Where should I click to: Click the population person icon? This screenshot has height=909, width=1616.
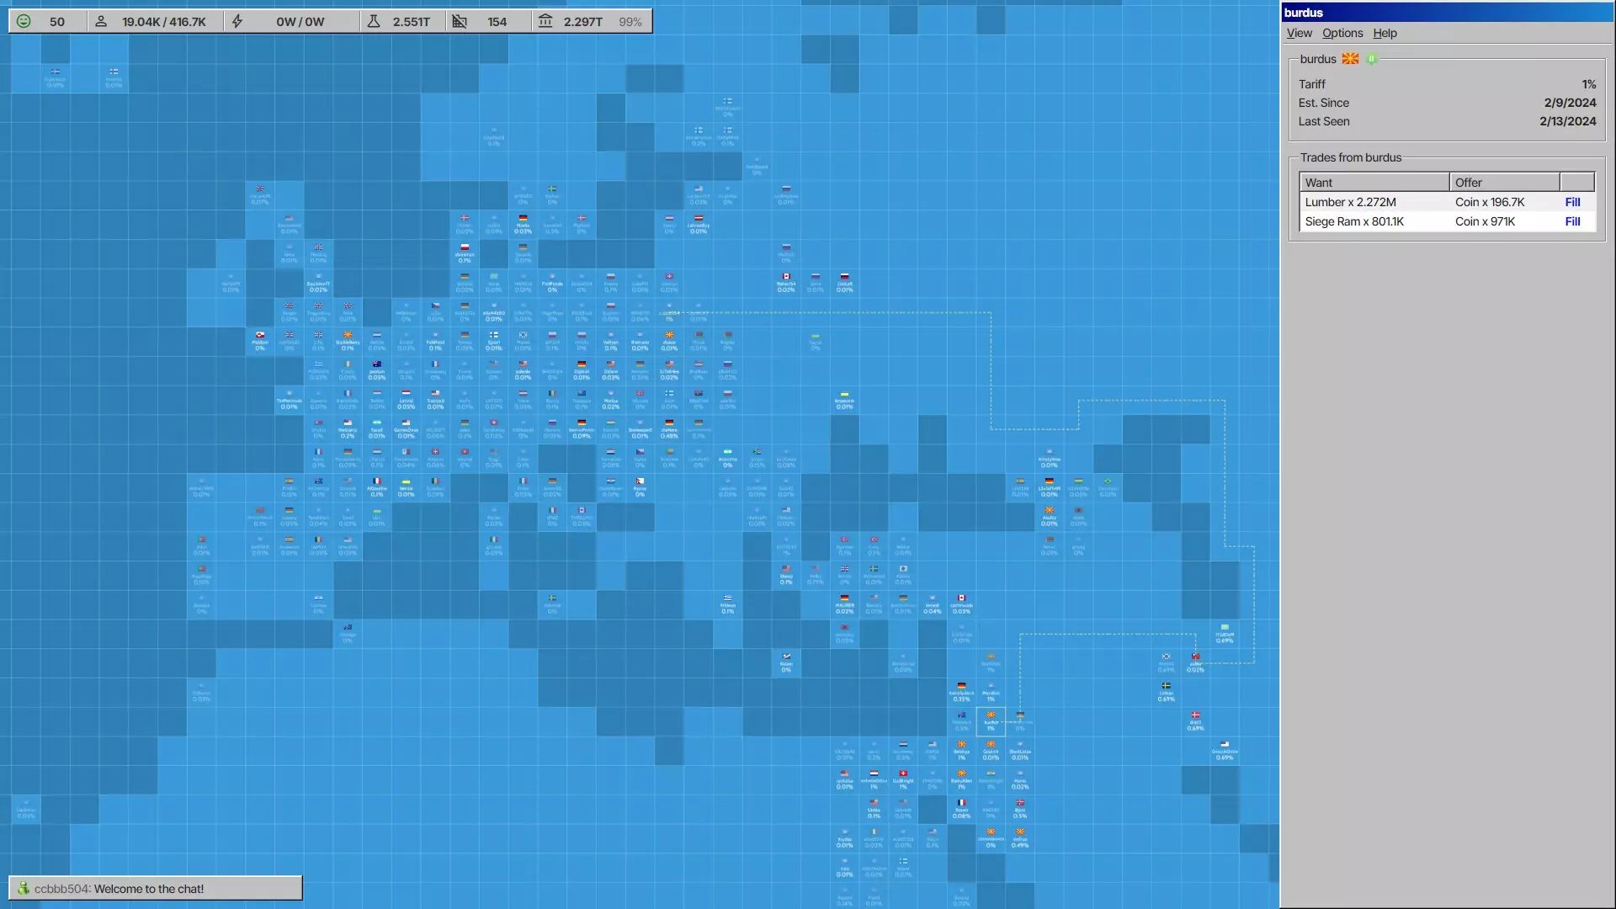tap(101, 21)
